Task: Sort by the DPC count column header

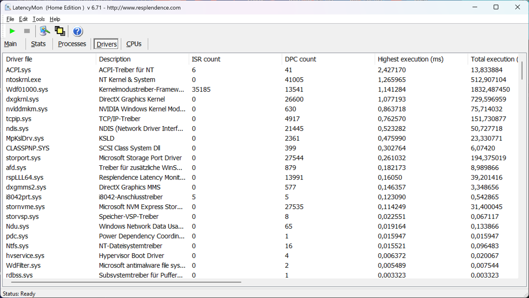Action: point(300,59)
